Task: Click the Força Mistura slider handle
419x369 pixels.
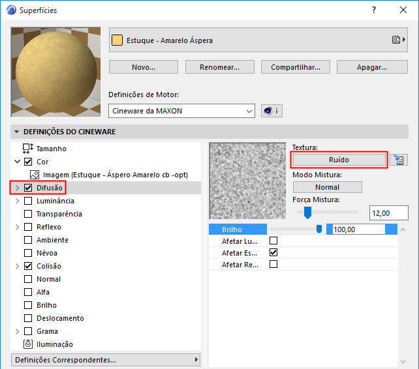Action: [307, 213]
